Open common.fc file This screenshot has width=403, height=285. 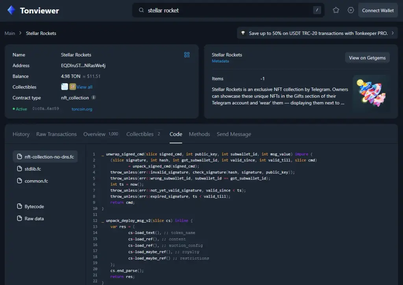(x=36, y=181)
